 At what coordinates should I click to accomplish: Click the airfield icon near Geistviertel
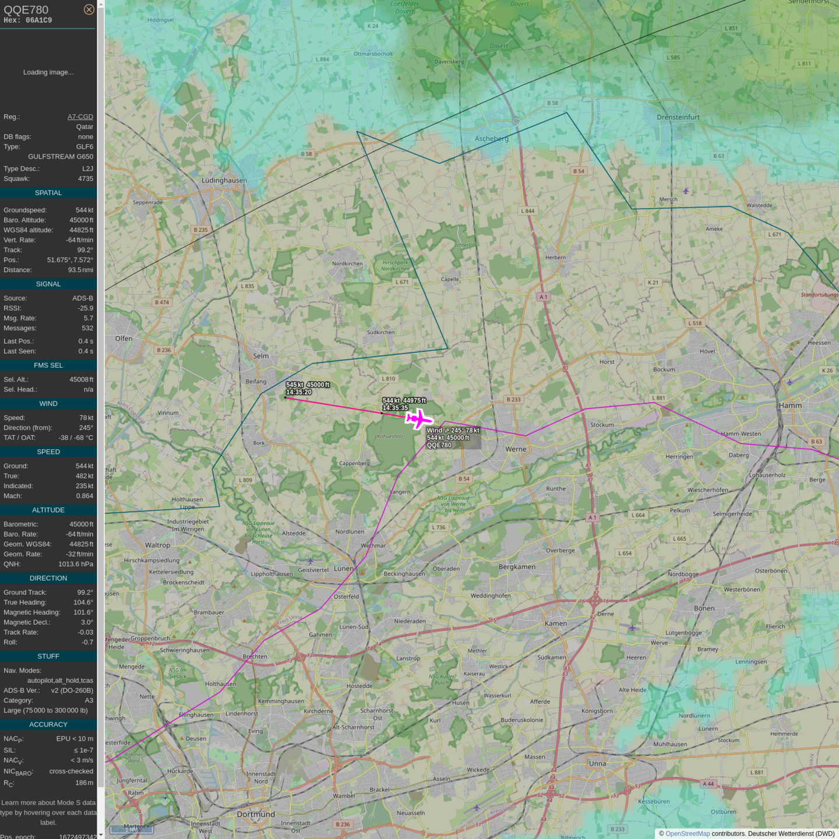click(x=311, y=561)
